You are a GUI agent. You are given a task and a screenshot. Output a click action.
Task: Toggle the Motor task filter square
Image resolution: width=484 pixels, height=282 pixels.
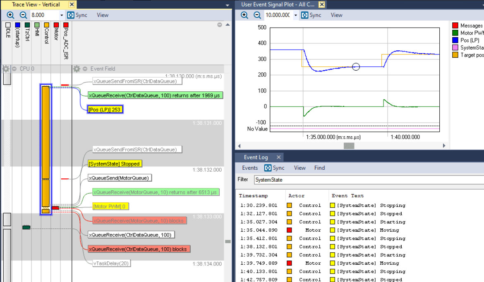(56, 24)
